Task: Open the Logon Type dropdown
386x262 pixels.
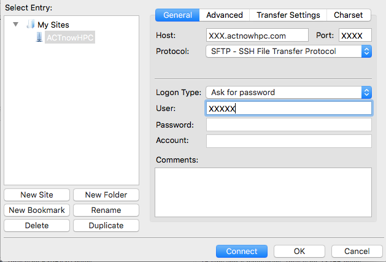Action: (288, 93)
